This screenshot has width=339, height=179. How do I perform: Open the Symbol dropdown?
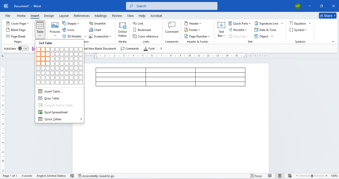[x=298, y=30]
